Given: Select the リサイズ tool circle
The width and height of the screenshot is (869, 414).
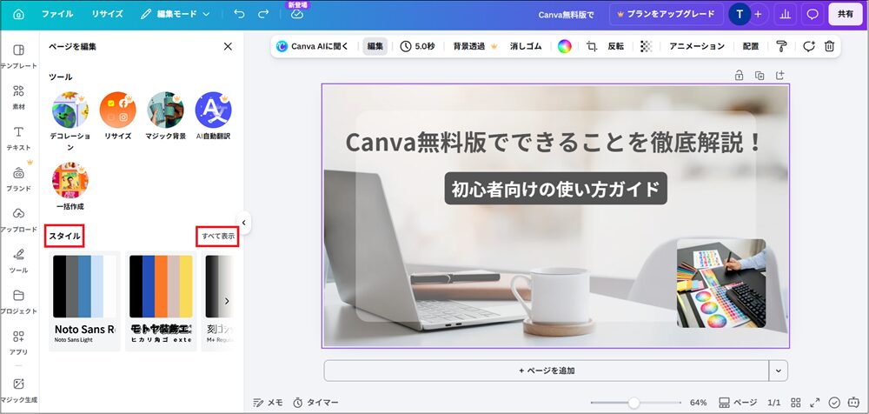Looking at the screenshot, I should [118, 110].
